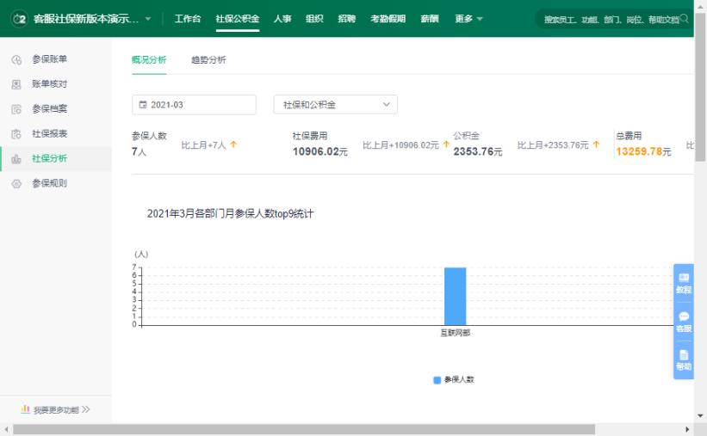Click the 社保报表 sidebar icon

coord(16,134)
